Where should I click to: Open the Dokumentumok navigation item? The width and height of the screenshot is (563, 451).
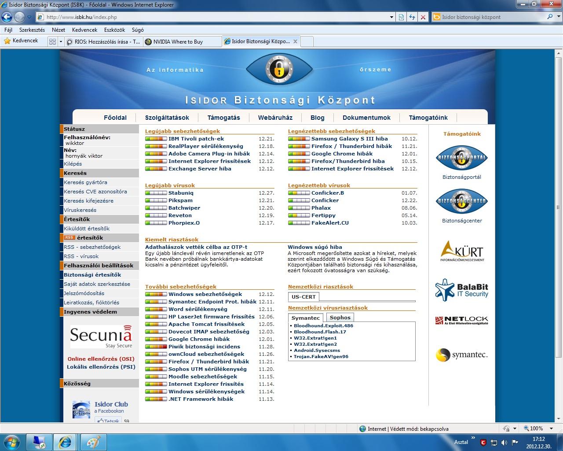(x=366, y=118)
